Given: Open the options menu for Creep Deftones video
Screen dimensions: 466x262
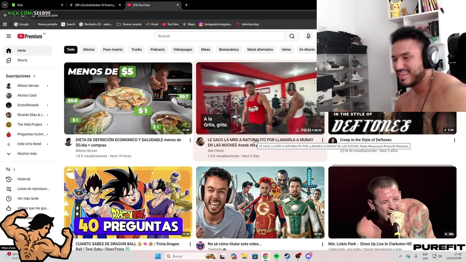Looking at the screenshot, I should point(454,140).
